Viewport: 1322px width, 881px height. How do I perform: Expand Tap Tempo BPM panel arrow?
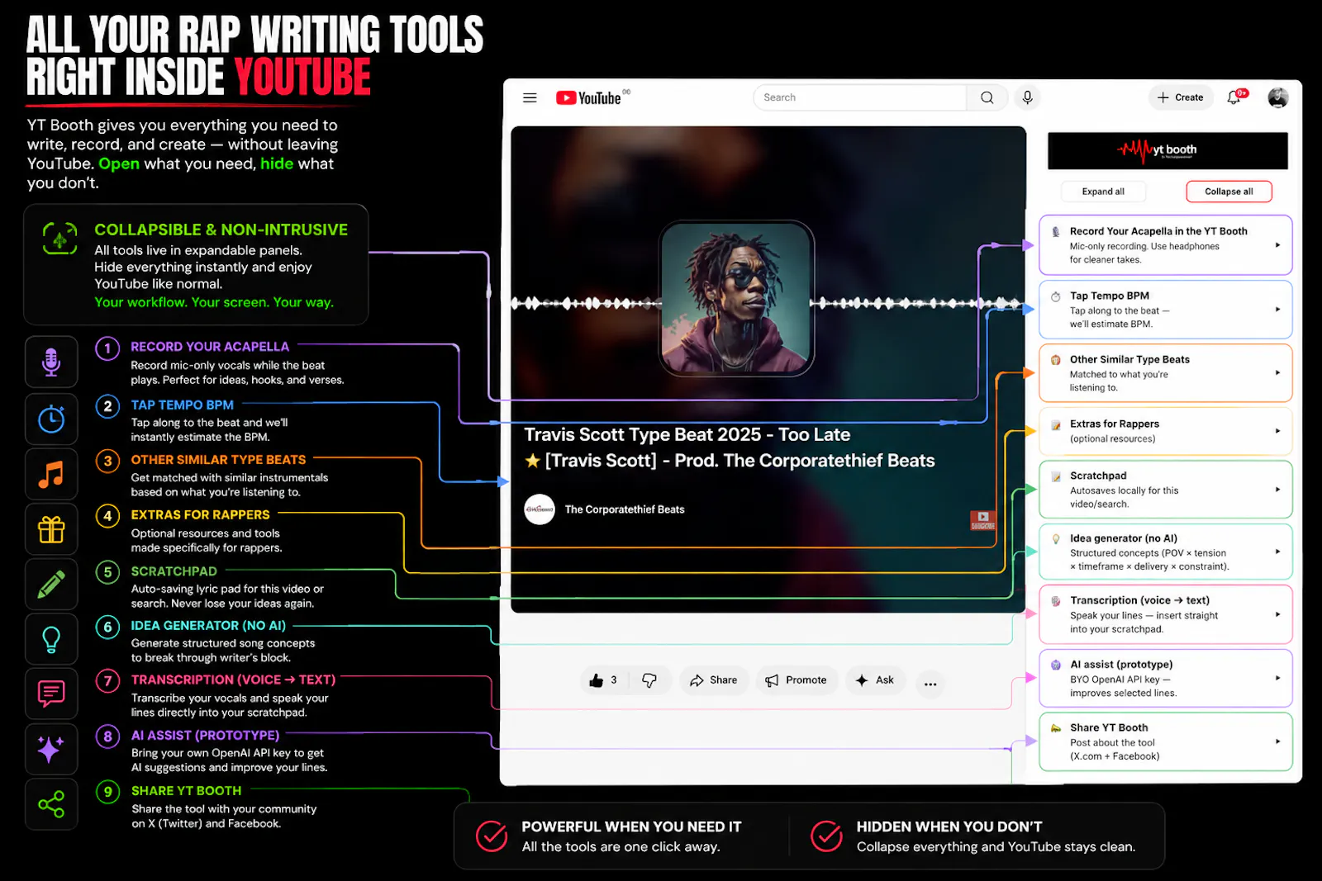(x=1277, y=310)
